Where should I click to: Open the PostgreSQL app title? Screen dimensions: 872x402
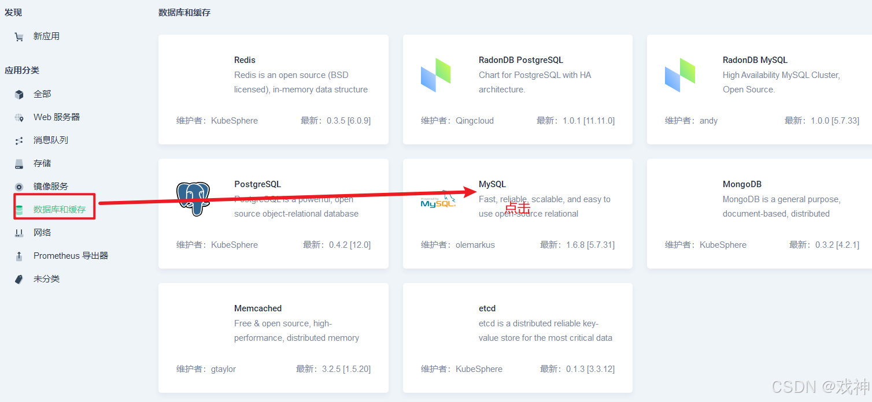[x=257, y=184]
